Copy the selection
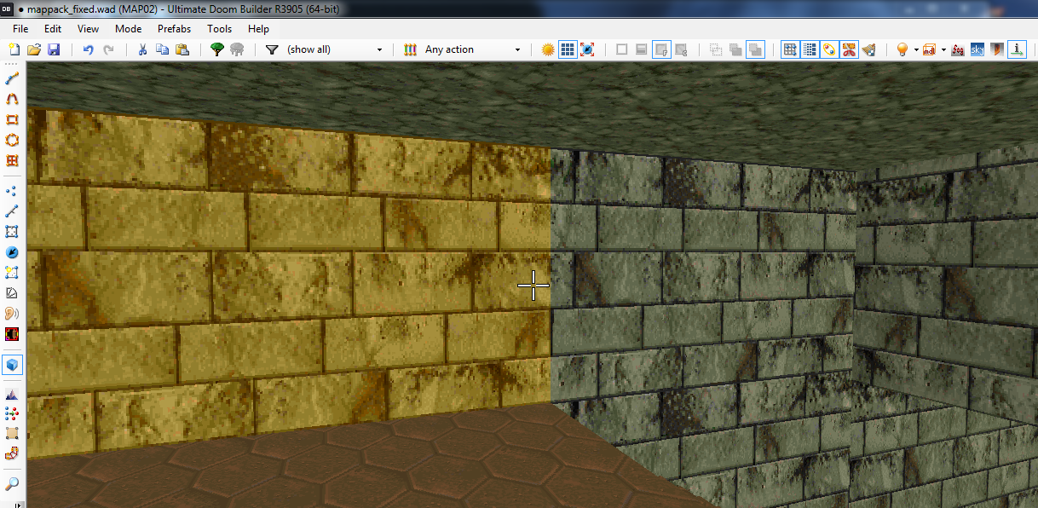Screen dimensions: 1038x508 coord(162,49)
